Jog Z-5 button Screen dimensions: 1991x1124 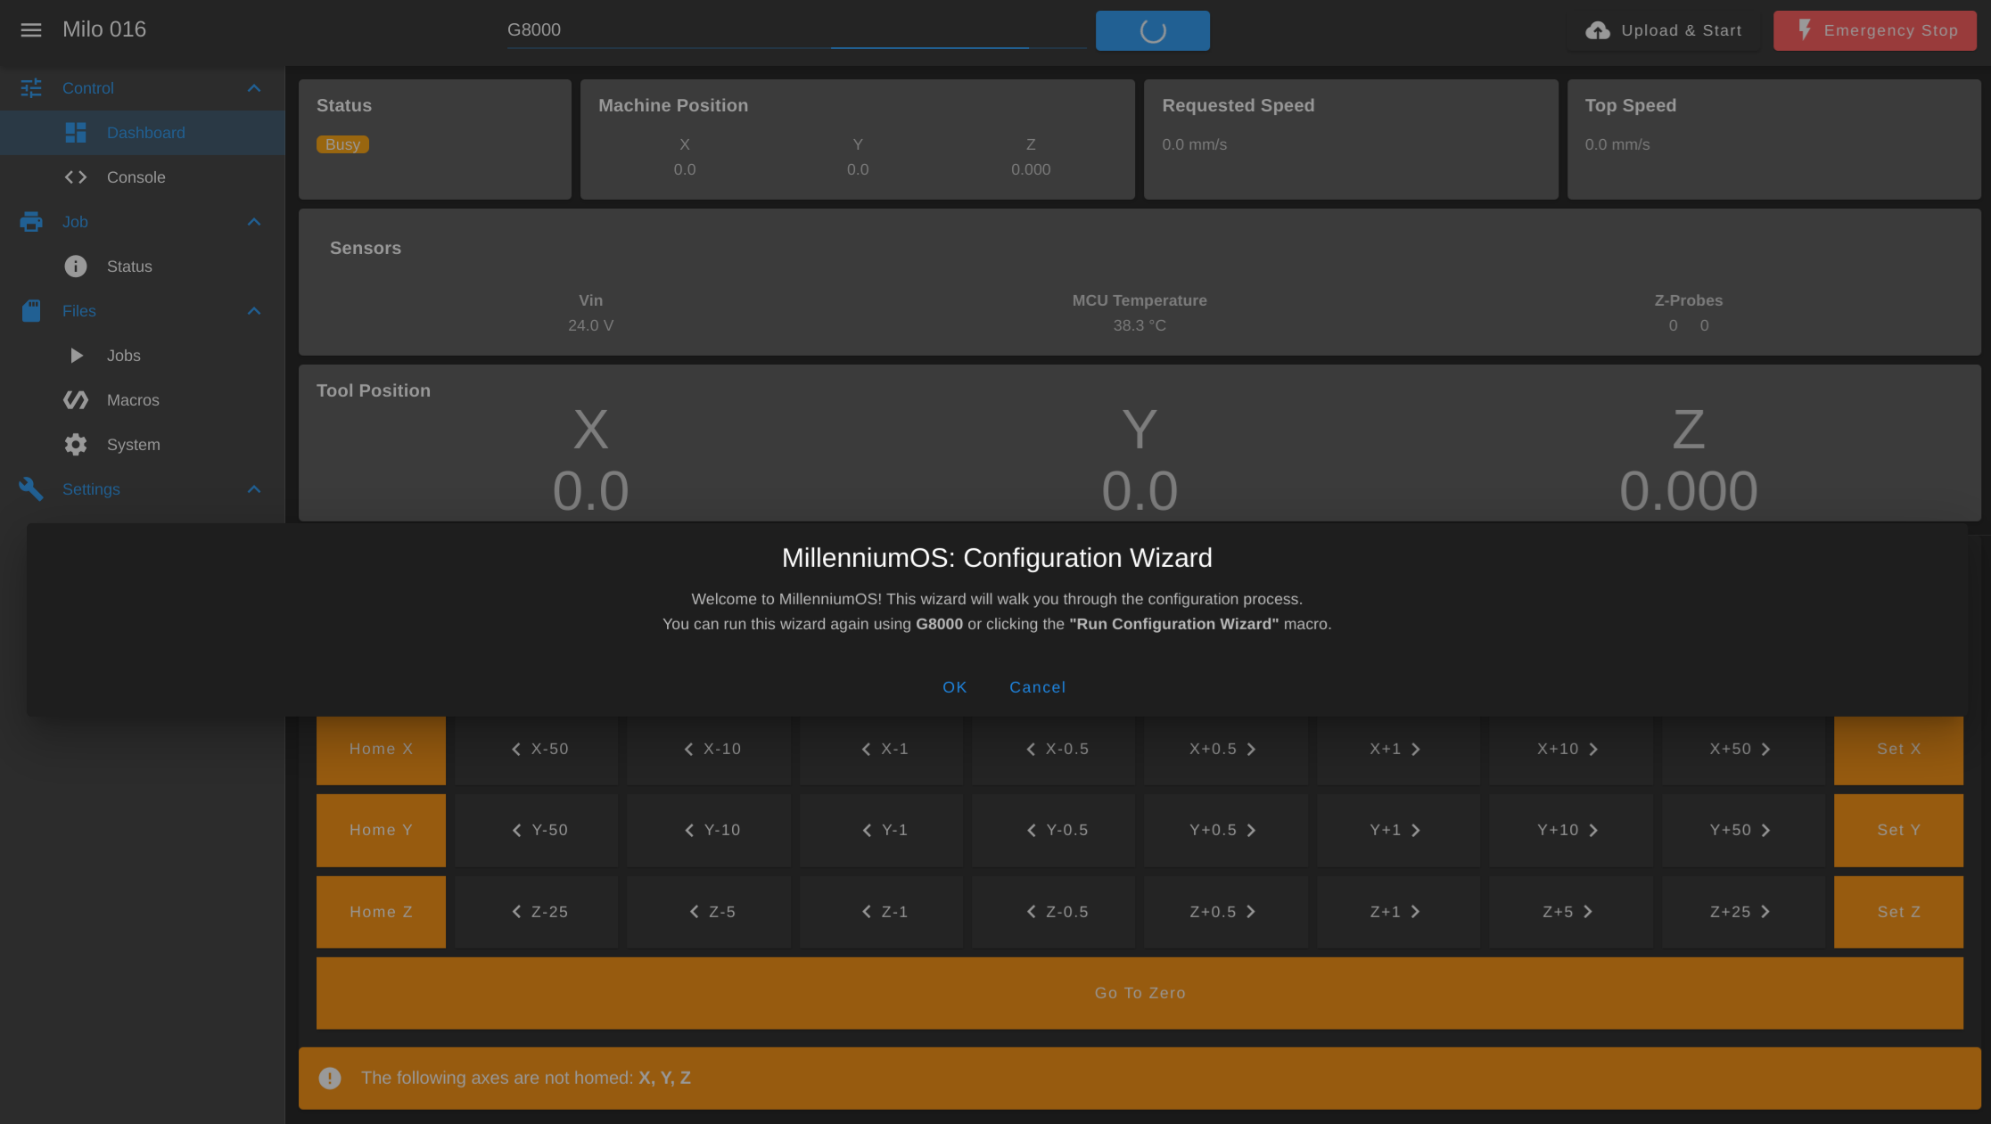click(x=709, y=912)
